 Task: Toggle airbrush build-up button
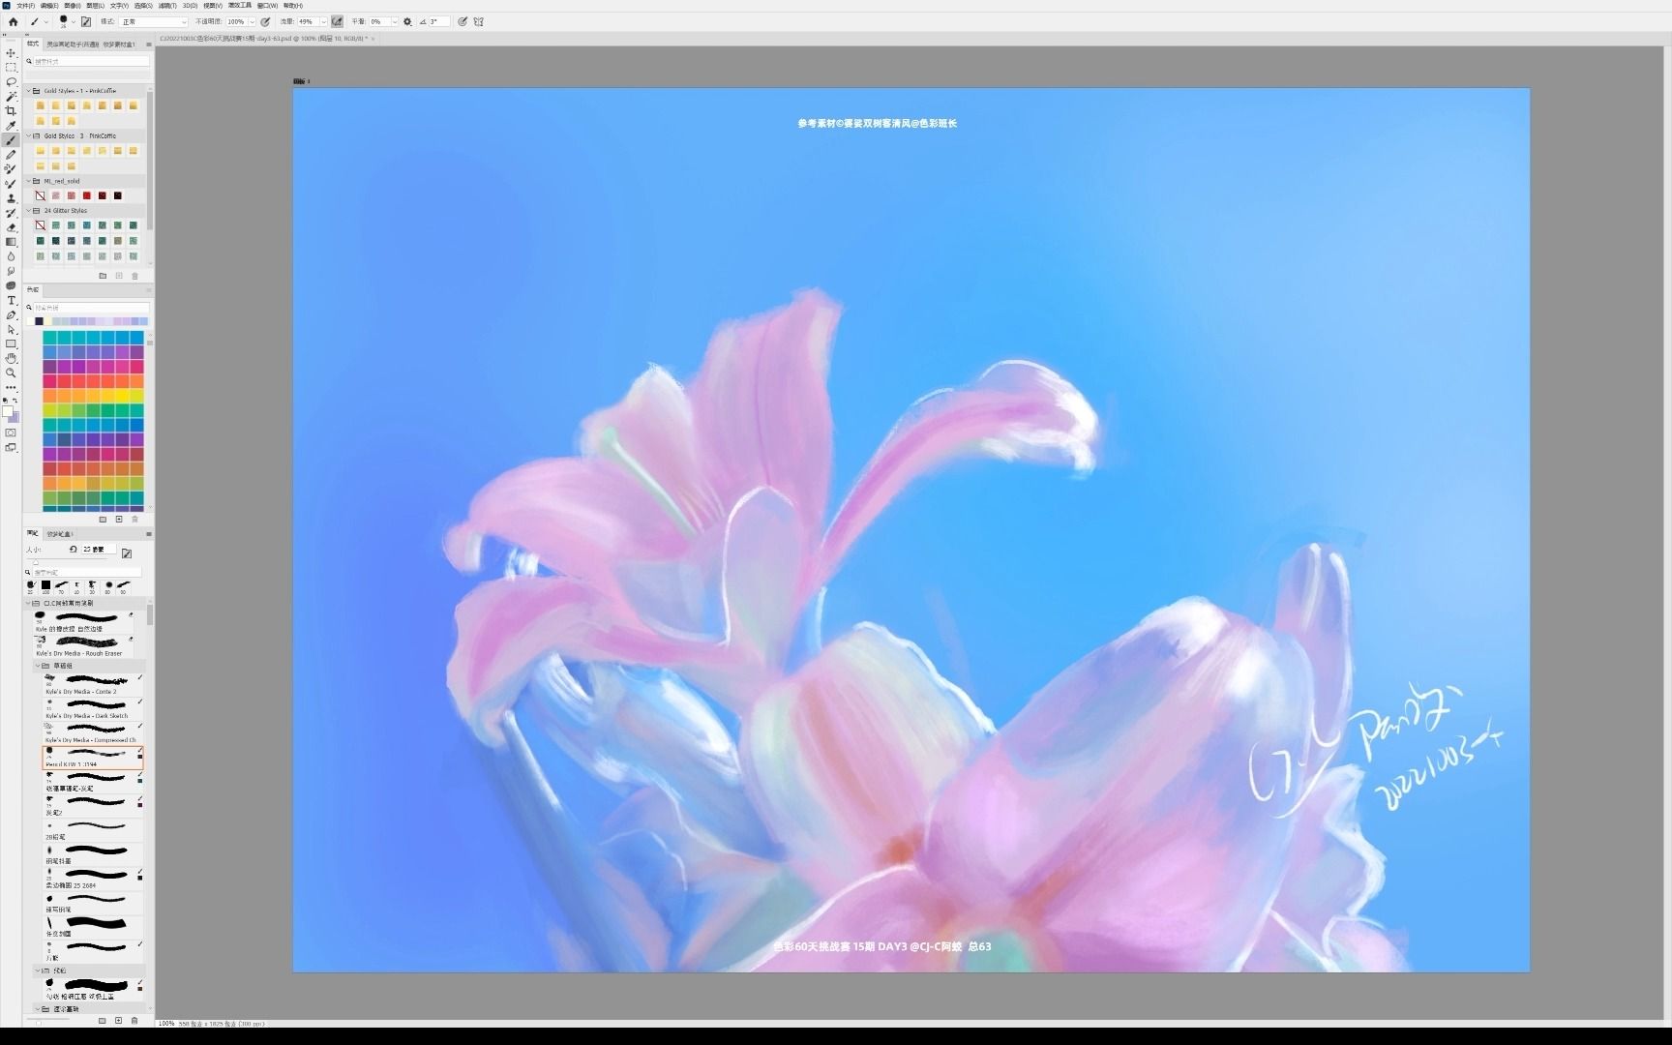337,21
